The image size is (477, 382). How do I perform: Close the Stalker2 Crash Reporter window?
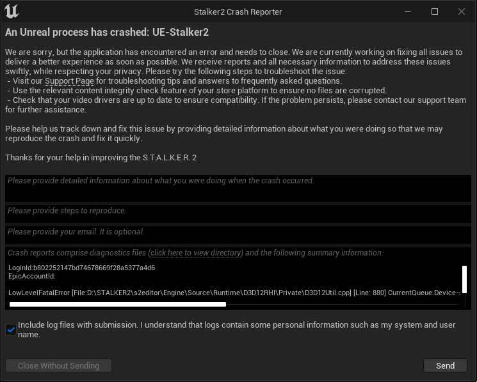tap(462, 11)
